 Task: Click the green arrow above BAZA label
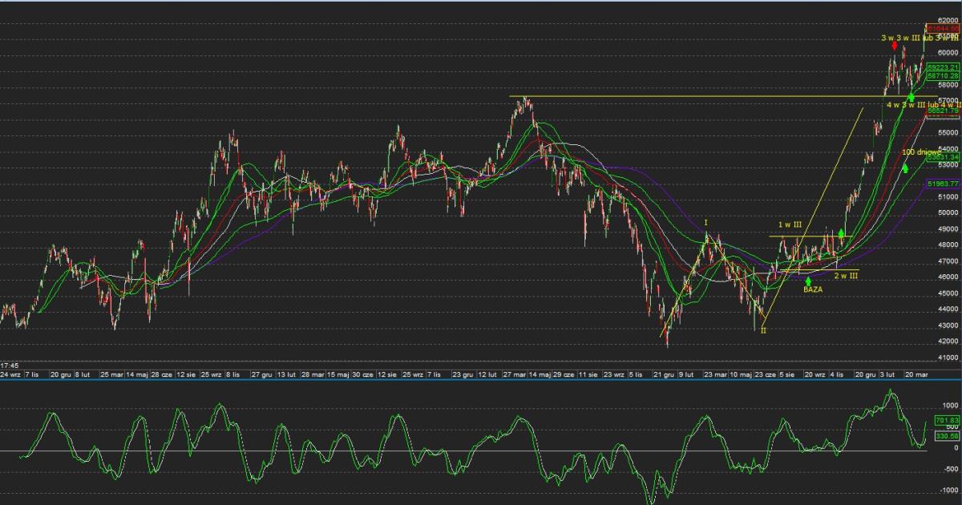click(808, 281)
